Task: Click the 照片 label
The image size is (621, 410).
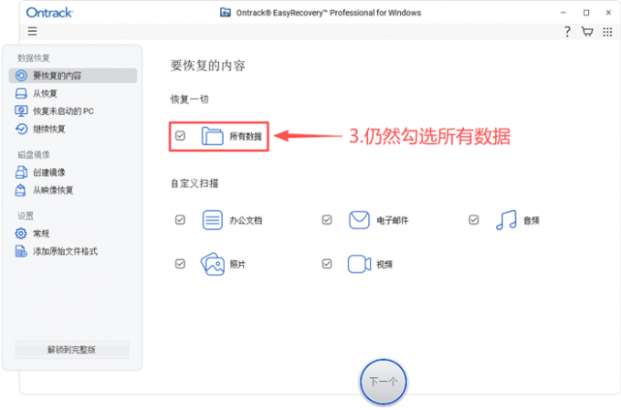Action: coord(237,265)
